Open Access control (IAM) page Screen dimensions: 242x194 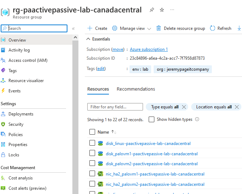click(28, 60)
